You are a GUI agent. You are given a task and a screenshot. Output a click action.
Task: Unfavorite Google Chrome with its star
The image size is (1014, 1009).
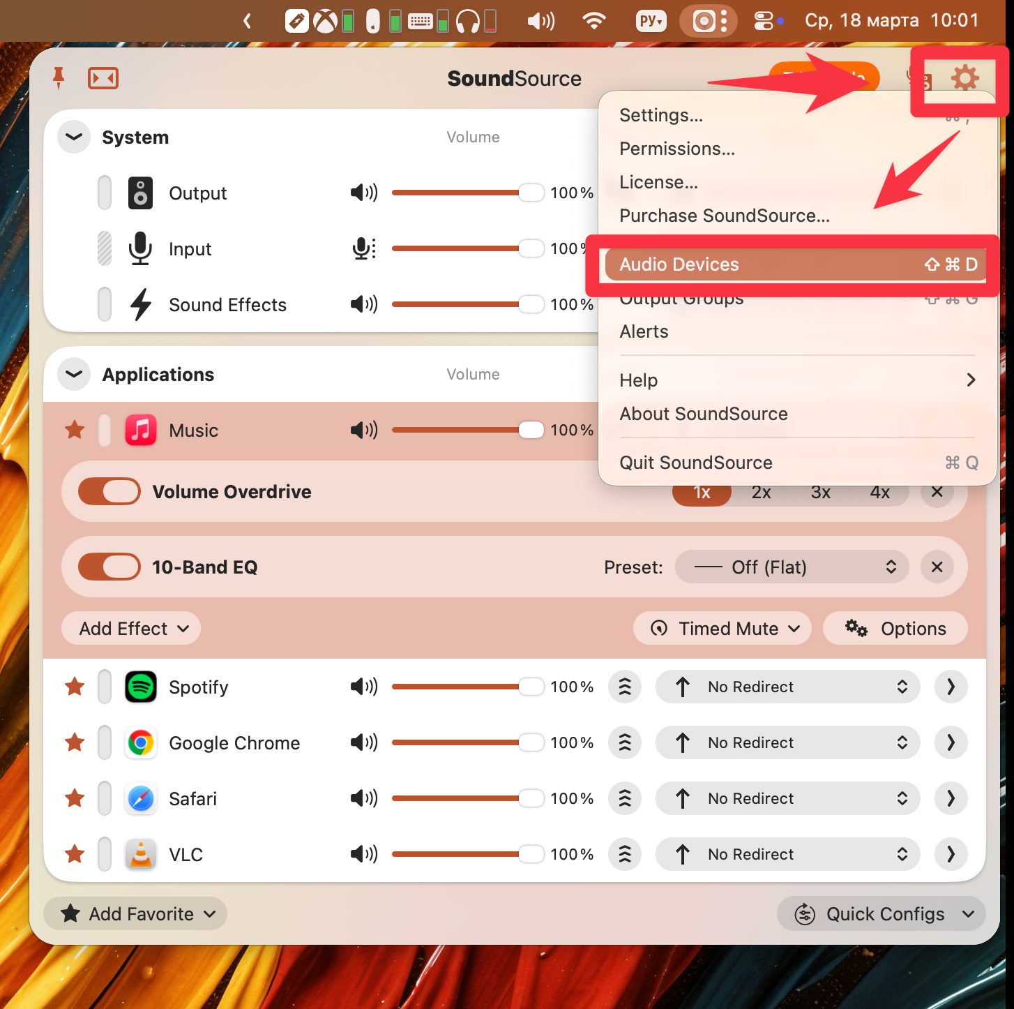75,742
